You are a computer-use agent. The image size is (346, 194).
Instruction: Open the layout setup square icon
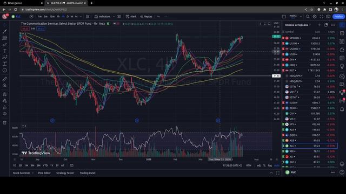284,17
